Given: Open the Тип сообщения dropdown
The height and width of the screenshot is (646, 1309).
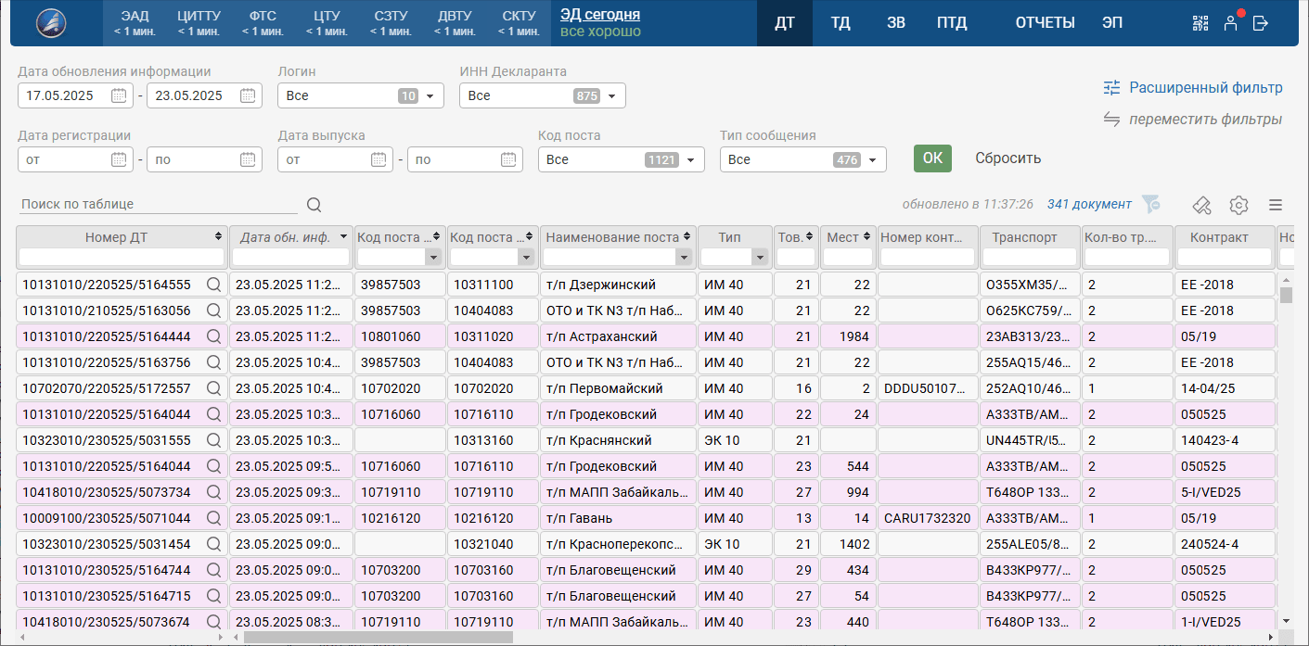Looking at the screenshot, I should tap(872, 159).
